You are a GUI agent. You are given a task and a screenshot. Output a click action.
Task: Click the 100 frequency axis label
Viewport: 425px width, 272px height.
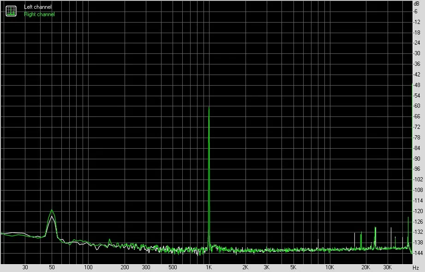[88, 267]
